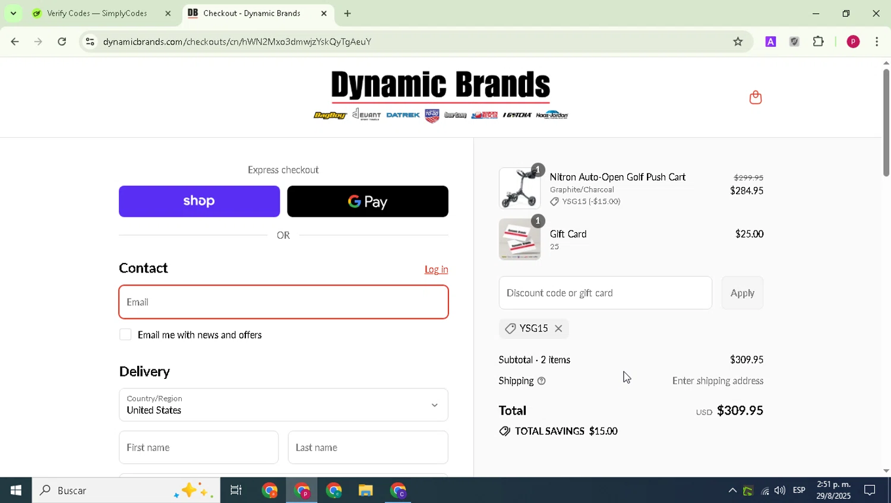Open Task View on the taskbar
The width and height of the screenshot is (891, 503).
(x=236, y=491)
